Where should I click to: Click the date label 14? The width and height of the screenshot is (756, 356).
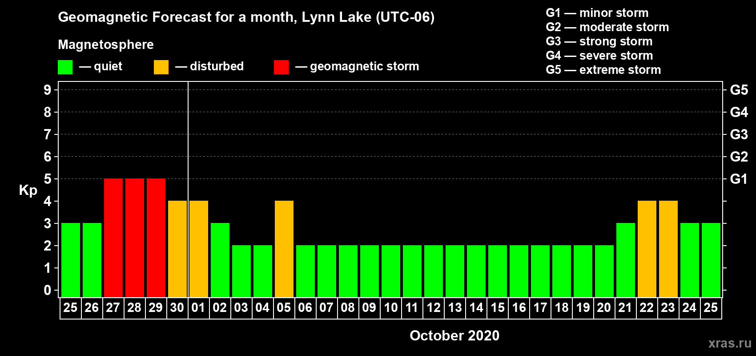point(476,308)
